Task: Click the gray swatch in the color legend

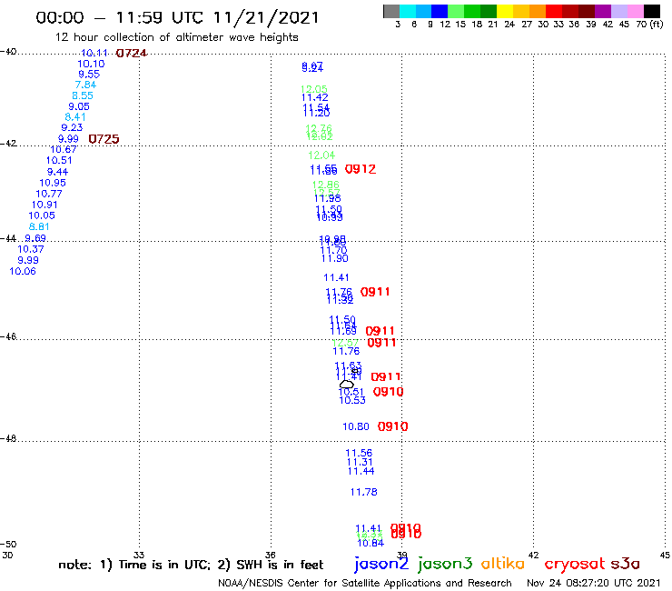Action: click(391, 11)
